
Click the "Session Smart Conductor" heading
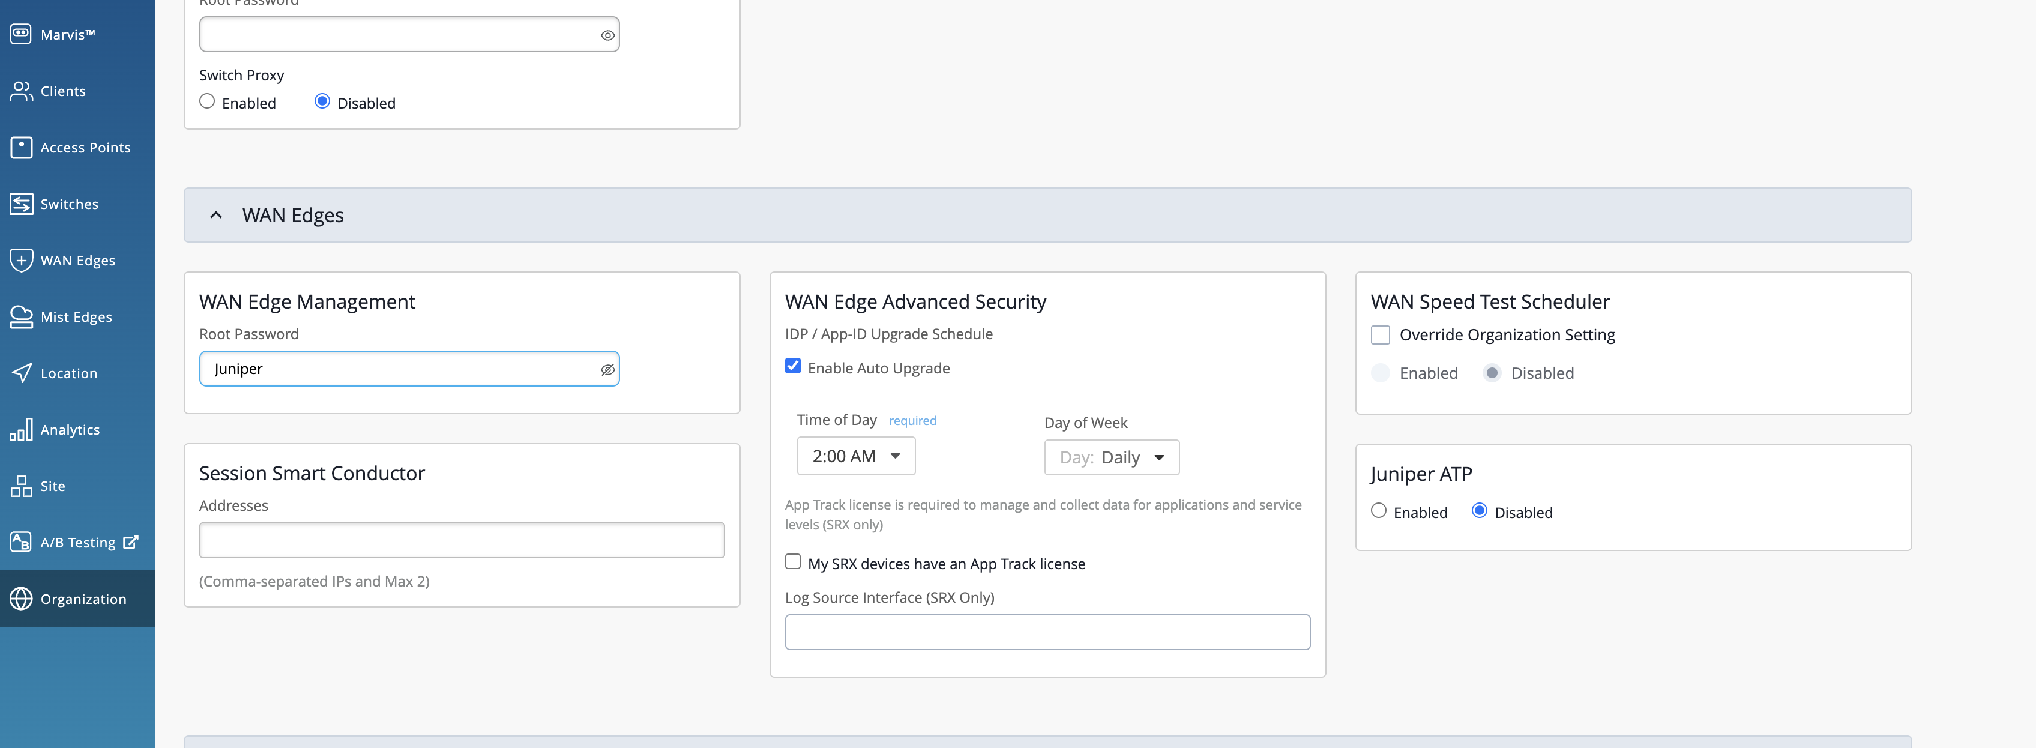(312, 473)
